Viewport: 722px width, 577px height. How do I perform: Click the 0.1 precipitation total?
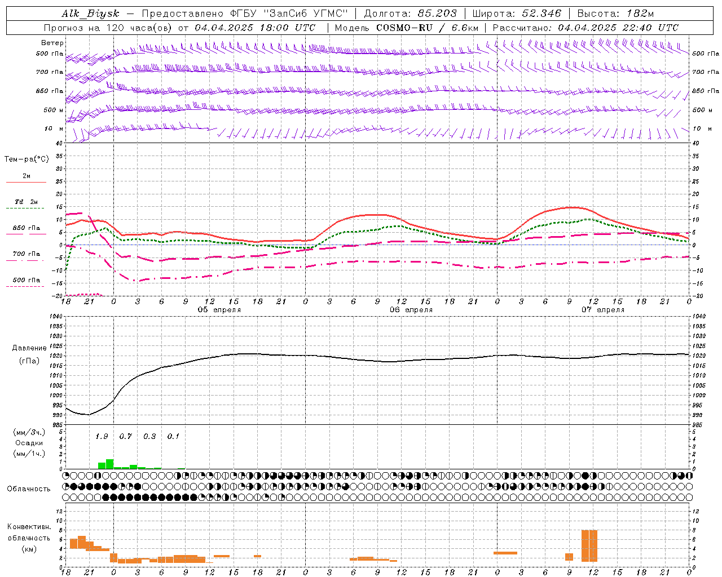click(x=173, y=437)
